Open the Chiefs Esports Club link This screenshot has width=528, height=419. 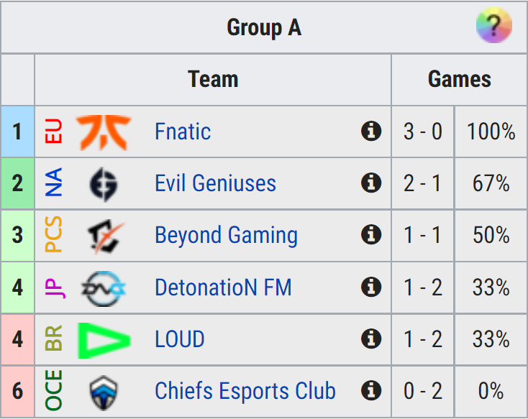pyautogui.click(x=245, y=391)
